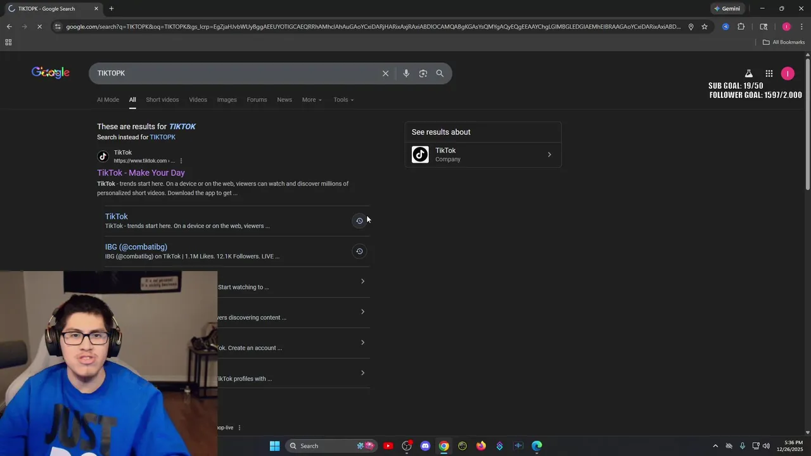The width and height of the screenshot is (811, 456).
Task: Click the history icon next to IBG (@combatibg)
Action: coord(359,251)
